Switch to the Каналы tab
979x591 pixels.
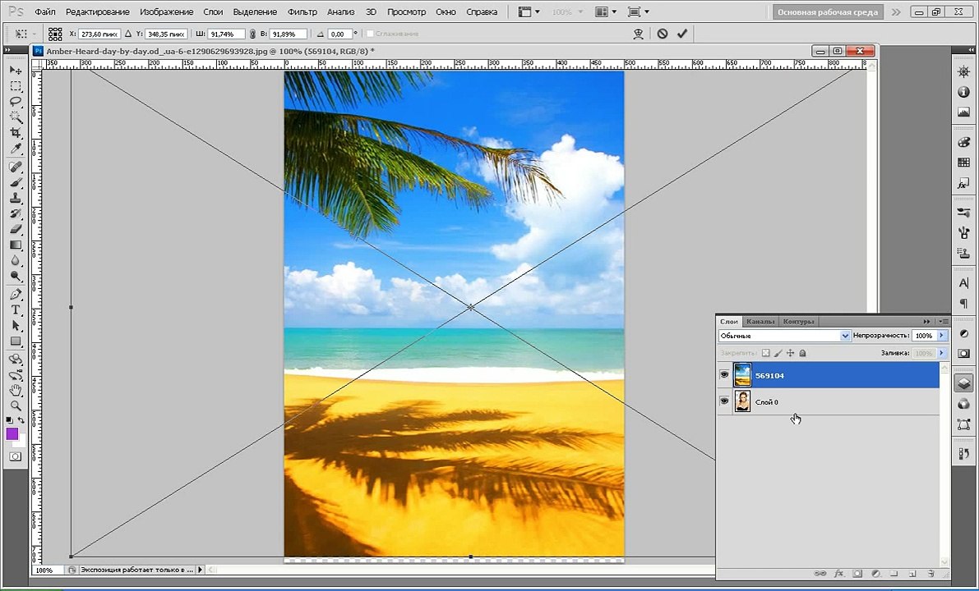760,322
